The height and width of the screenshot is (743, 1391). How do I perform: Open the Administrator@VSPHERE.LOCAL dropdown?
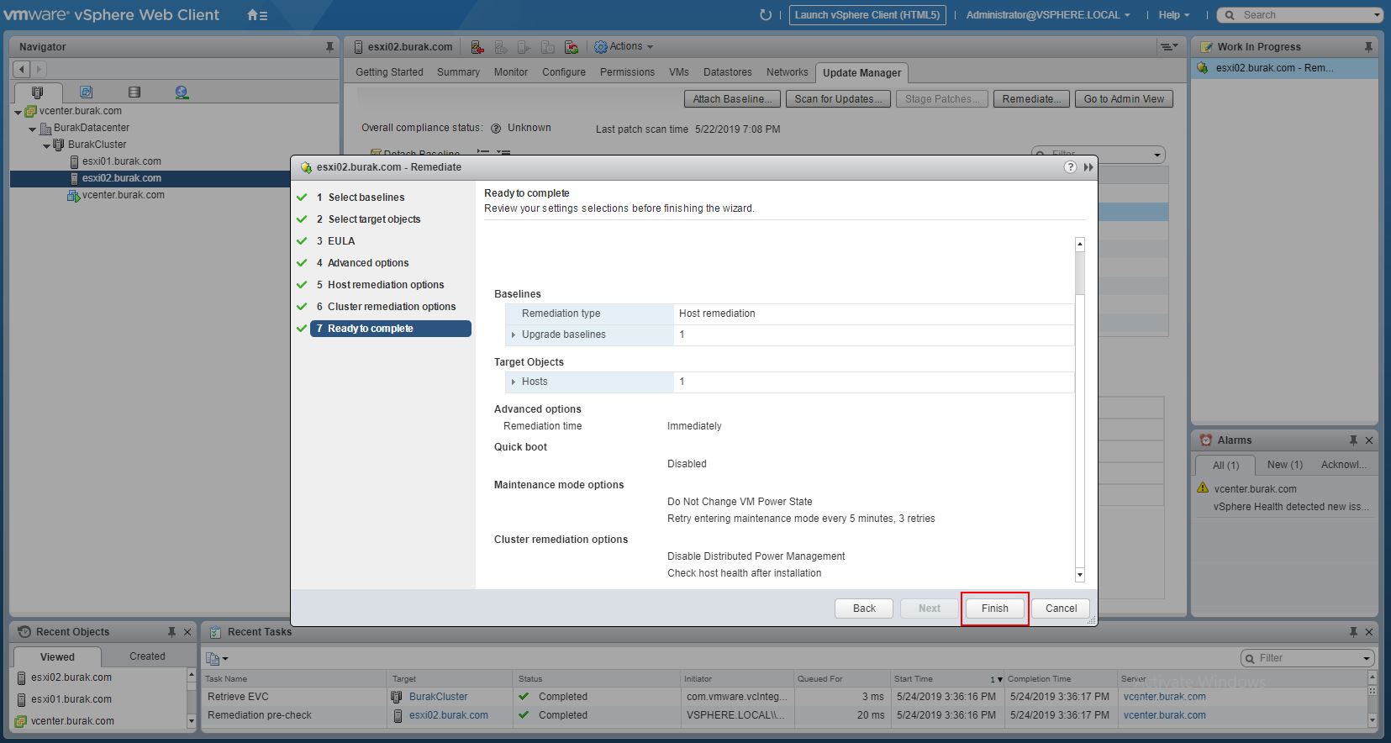1047,15
